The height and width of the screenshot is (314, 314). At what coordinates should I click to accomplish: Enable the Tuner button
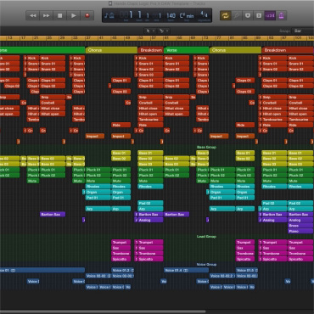coord(248,15)
